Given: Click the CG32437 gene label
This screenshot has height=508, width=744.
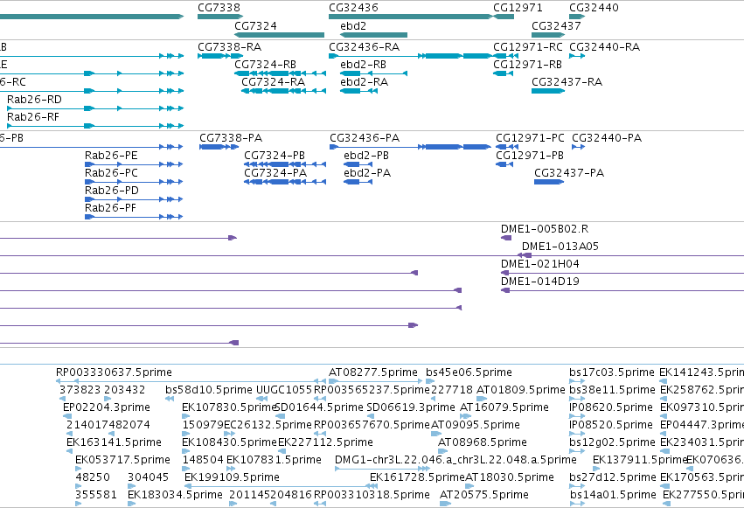Looking at the screenshot, I should pyautogui.click(x=556, y=25).
